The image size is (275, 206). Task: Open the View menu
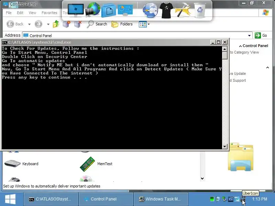tap(32, 13)
